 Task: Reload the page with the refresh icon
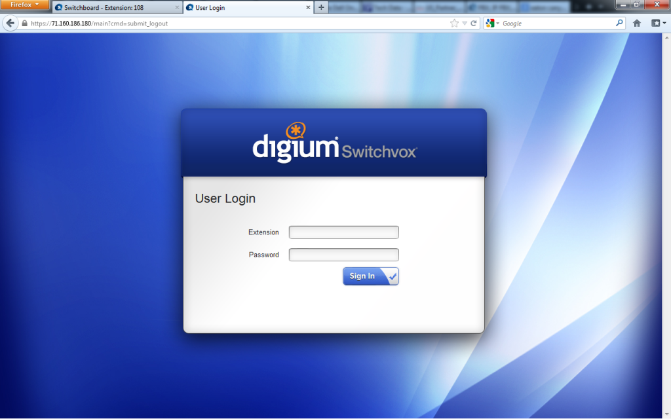pos(474,23)
